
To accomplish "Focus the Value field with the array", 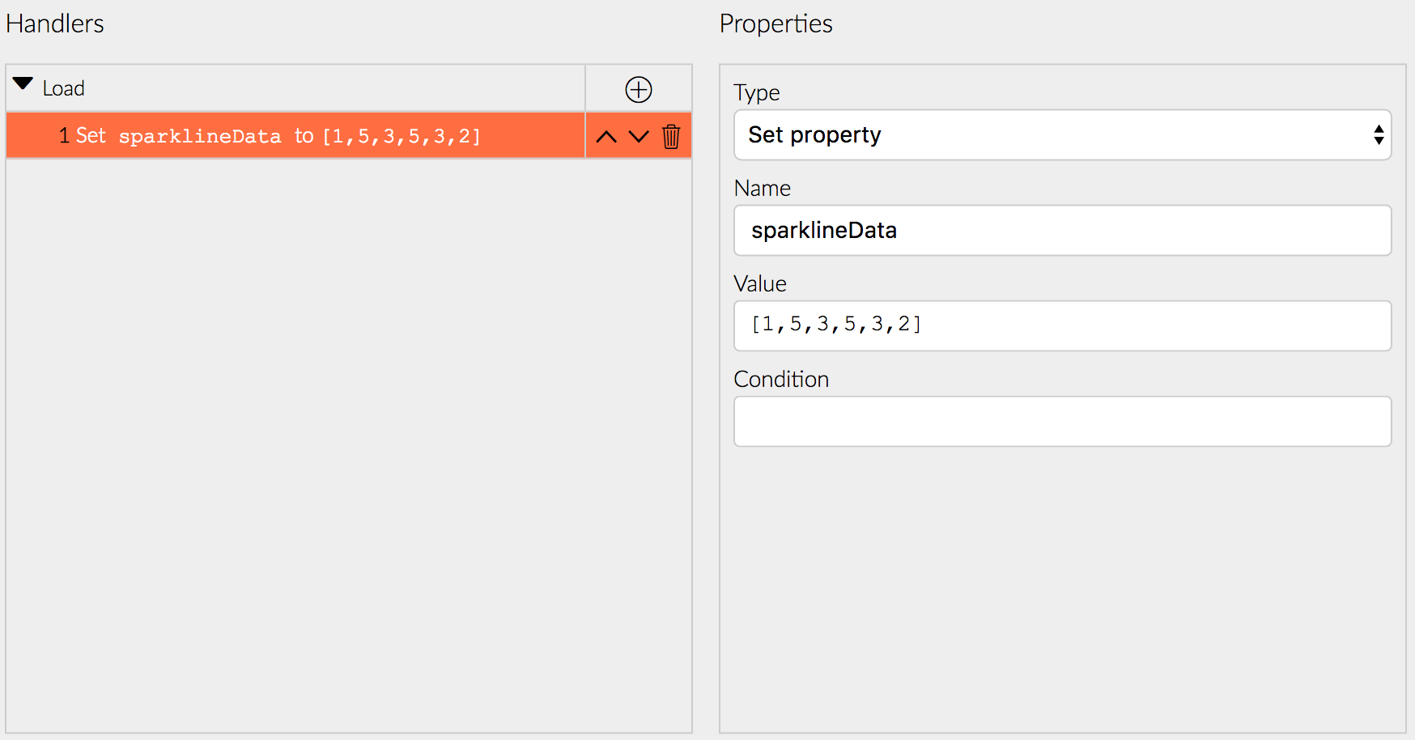I will tap(1062, 325).
